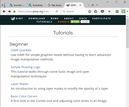The image size is (129, 107).
Task: Open the GIMP Quickies tutorial link
Action: pyautogui.click(x=21, y=50)
